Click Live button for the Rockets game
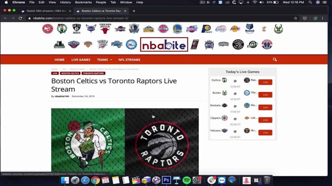The image size is (332, 186). tap(265, 107)
